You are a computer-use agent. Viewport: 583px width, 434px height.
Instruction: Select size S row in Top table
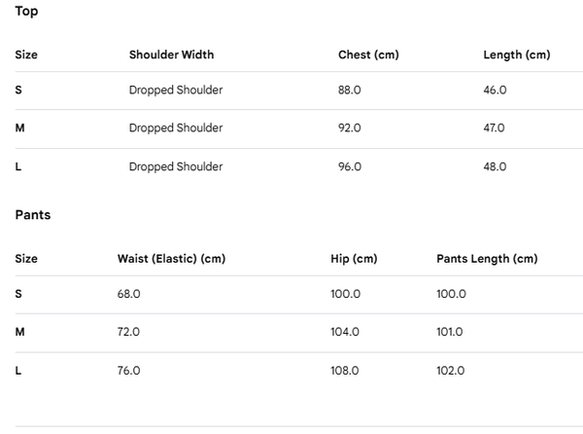pos(299,90)
